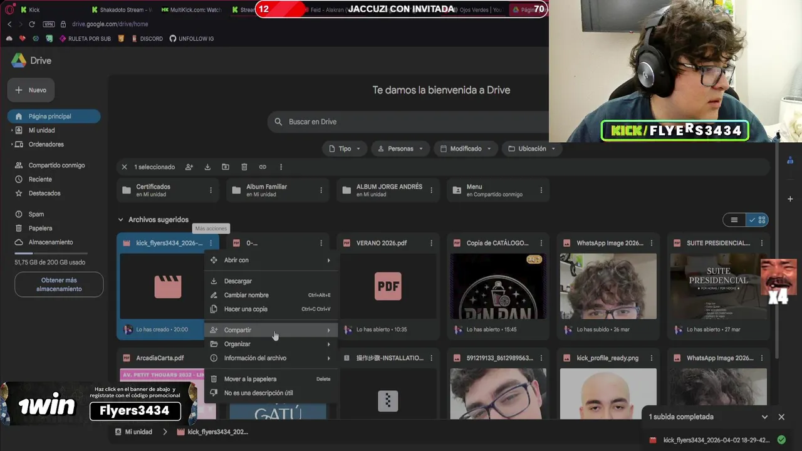Open options for Certificados folder

[211, 190]
